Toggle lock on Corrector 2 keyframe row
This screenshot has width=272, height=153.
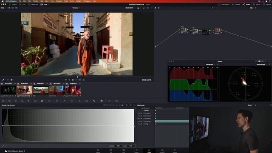140,116
